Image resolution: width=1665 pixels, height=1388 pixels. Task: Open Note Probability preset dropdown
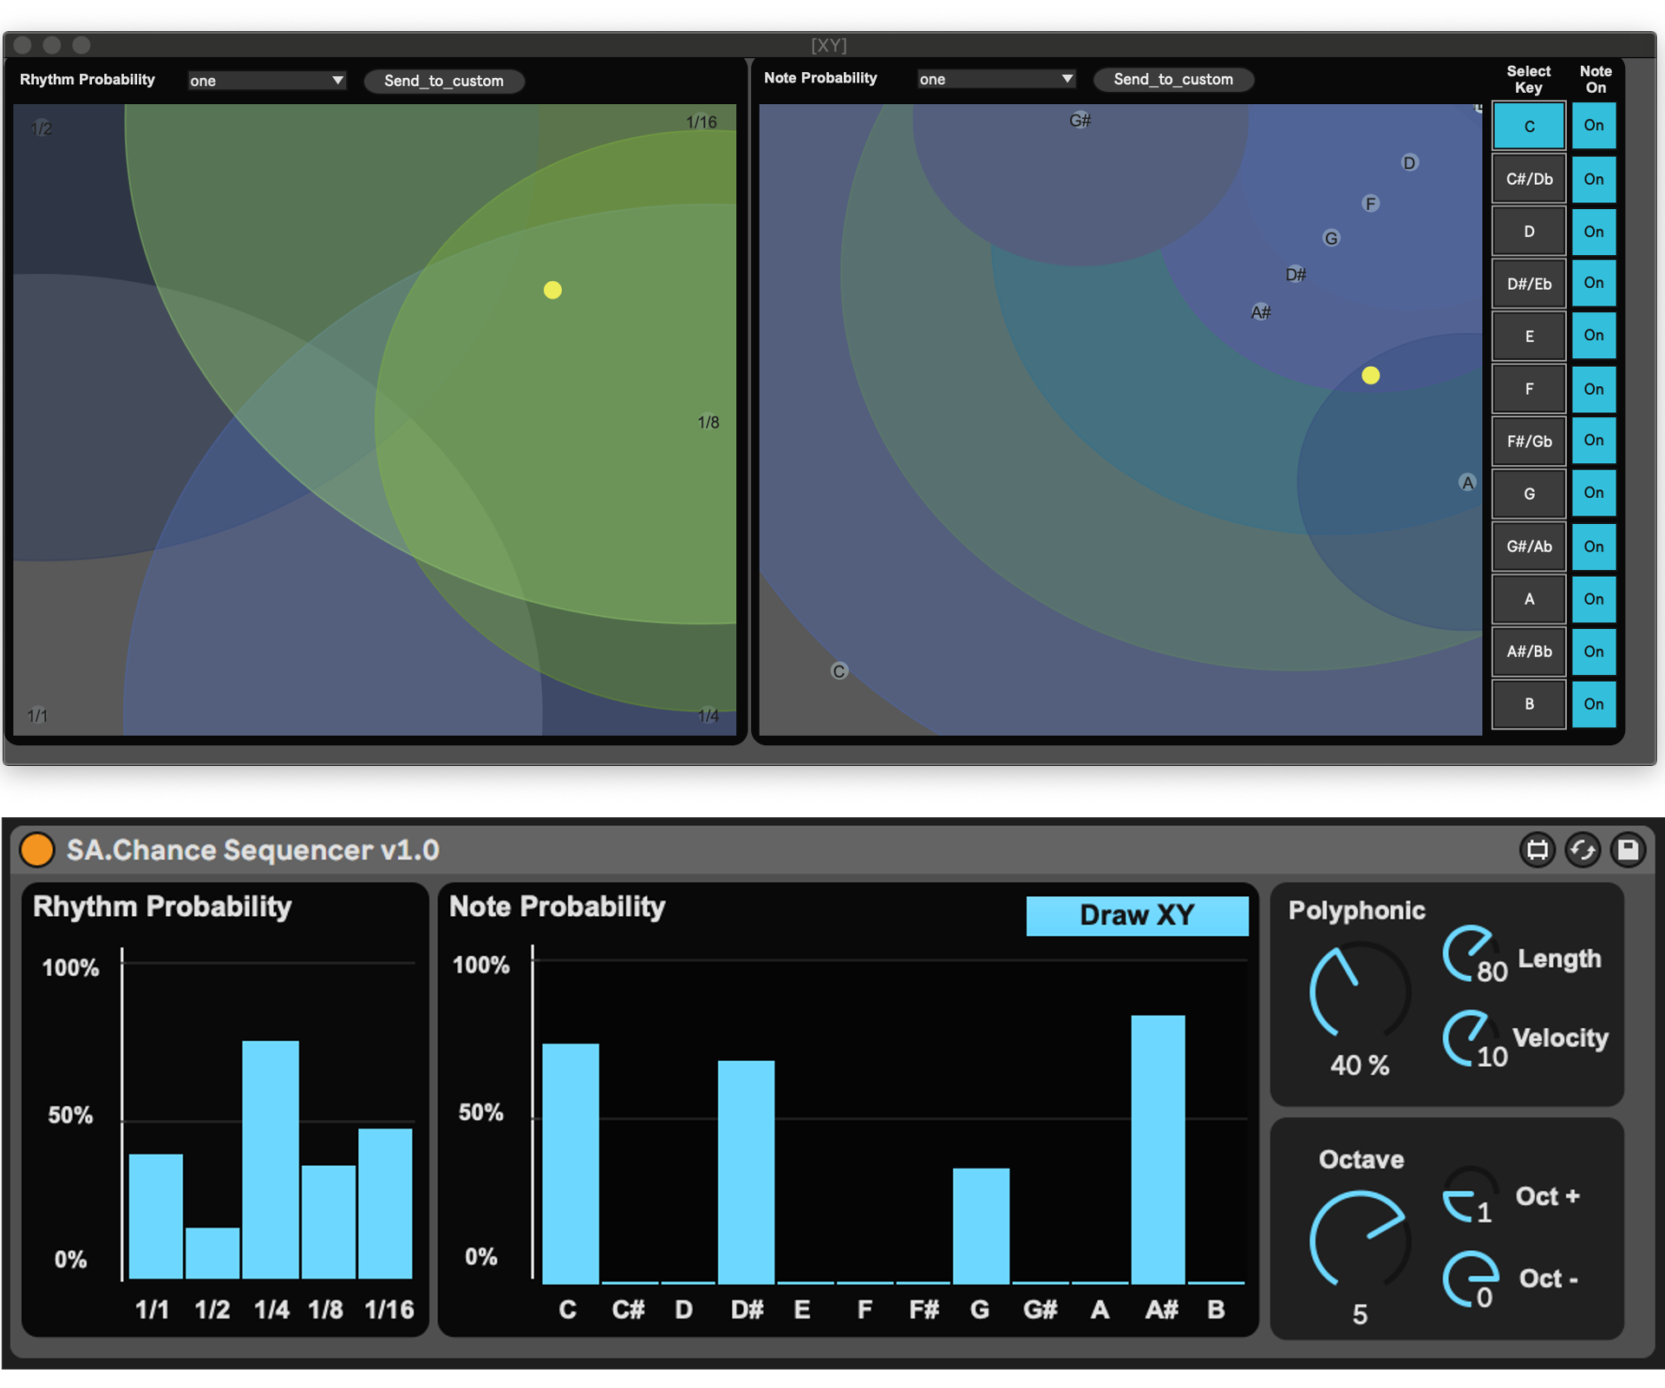point(996,79)
